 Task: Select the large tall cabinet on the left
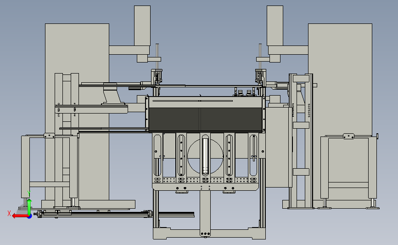pos(77,112)
